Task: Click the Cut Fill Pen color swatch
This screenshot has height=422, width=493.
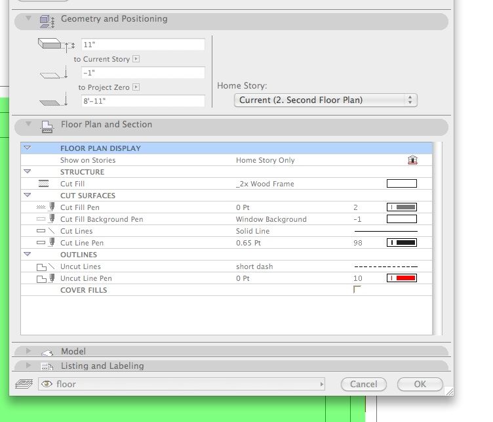Action: pos(402,207)
